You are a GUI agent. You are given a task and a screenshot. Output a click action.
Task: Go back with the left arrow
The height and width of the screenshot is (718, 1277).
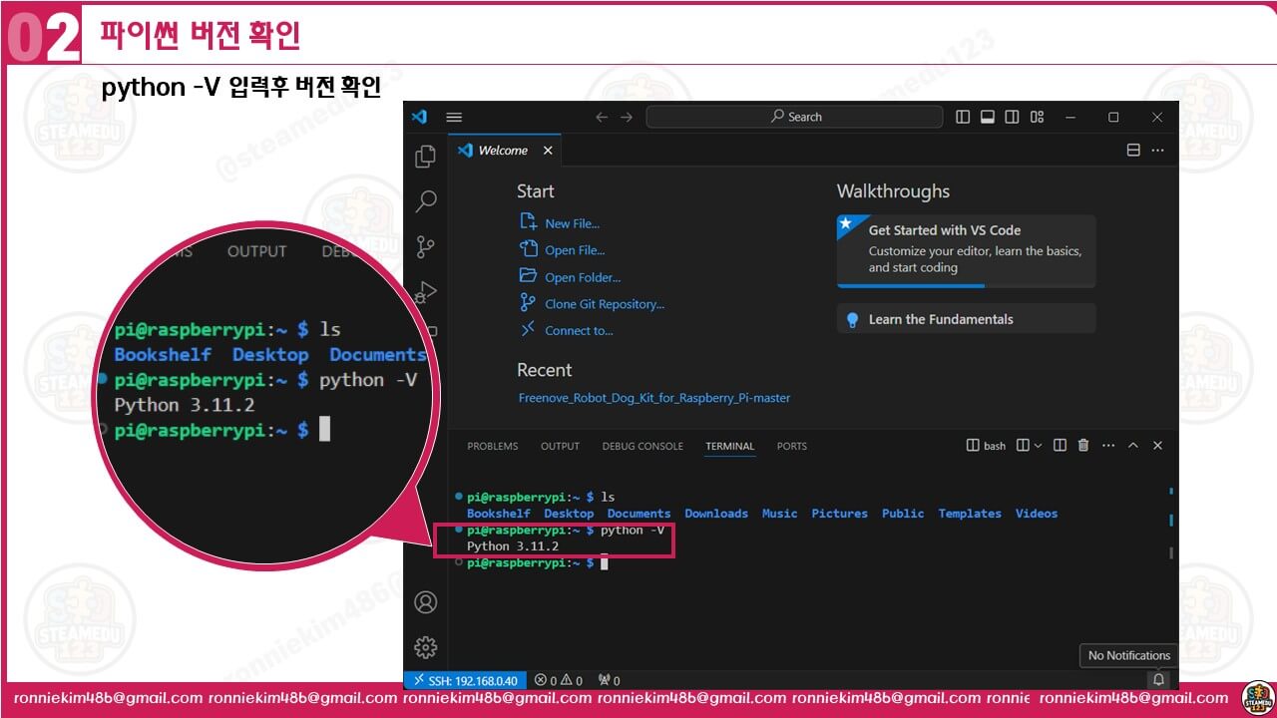coord(602,117)
